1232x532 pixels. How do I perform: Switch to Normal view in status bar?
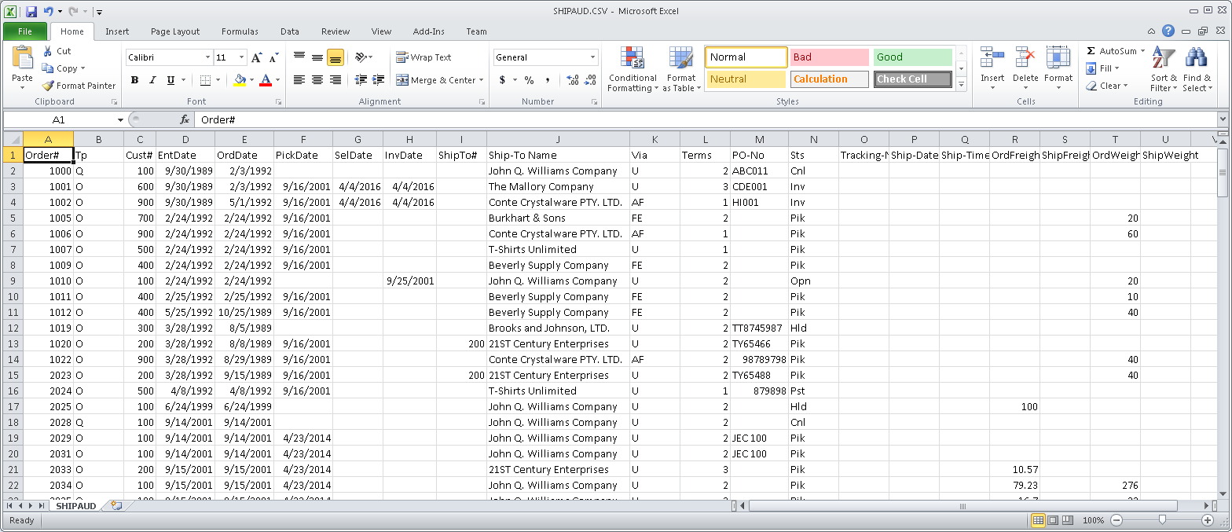click(1038, 520)
